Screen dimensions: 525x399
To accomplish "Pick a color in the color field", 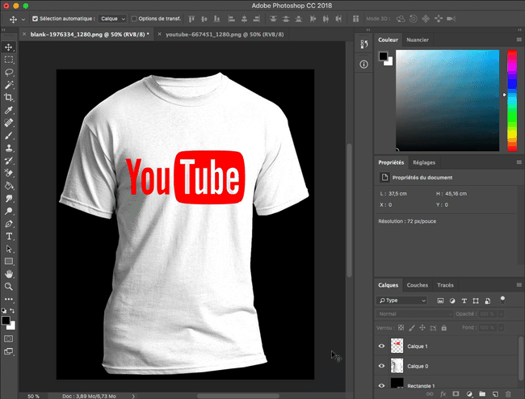I will [447, 100].
